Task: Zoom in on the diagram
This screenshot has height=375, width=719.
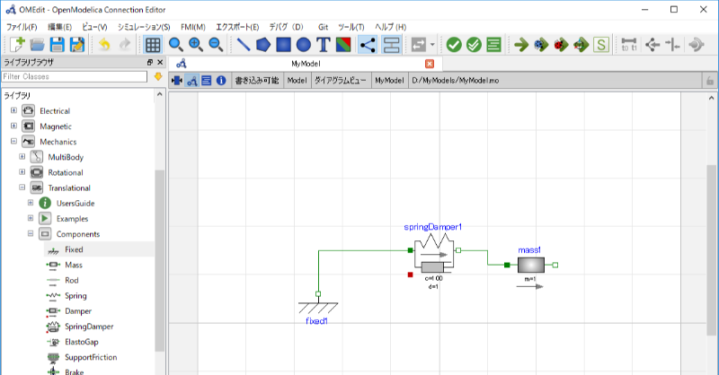Action: [196, 45]
